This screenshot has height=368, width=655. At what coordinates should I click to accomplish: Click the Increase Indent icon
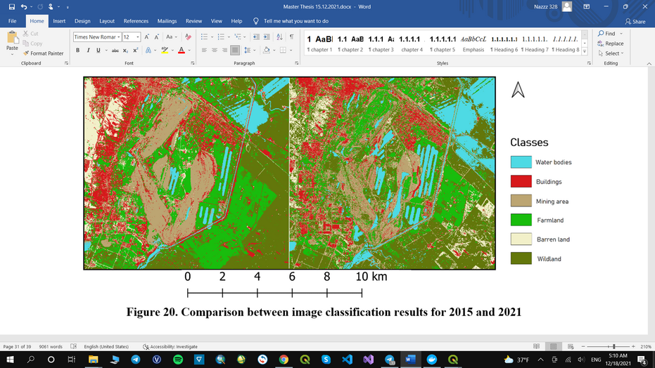coord(266,37)
